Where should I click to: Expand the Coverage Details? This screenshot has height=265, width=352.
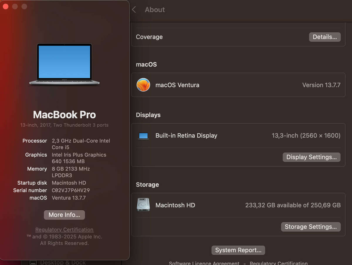click(x=324, y=37)
